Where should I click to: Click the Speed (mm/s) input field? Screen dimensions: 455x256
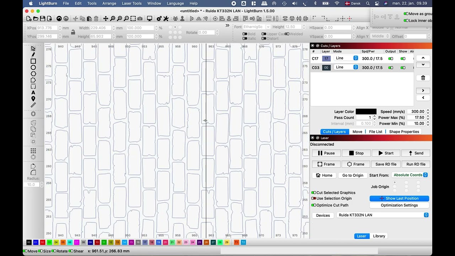[x=416, y=112]
